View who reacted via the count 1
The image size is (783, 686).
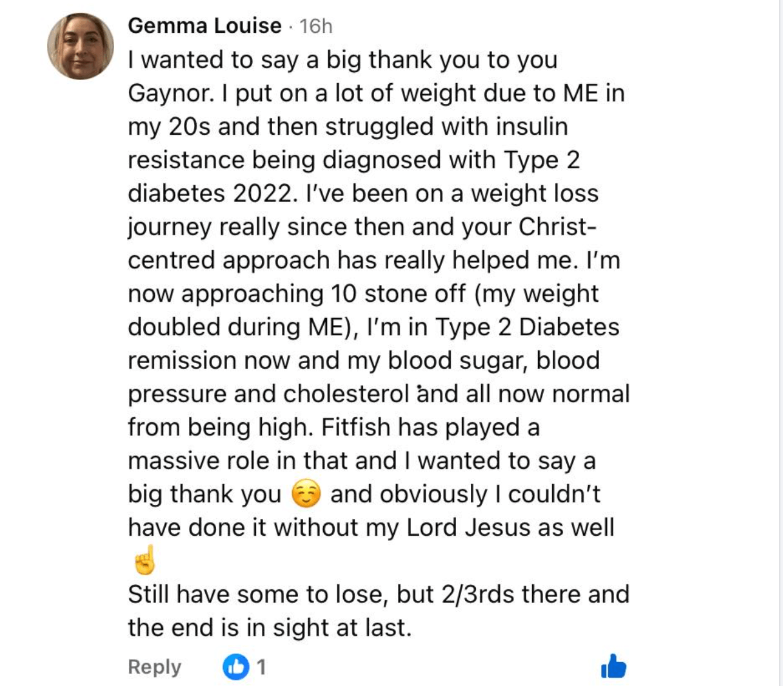coord(261,667)
